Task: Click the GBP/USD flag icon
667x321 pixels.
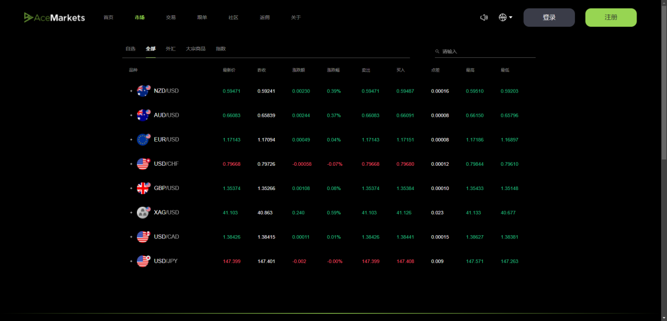Action: pos(143,188)
